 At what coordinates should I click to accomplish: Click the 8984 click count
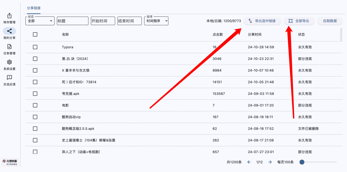pos(217,70)
